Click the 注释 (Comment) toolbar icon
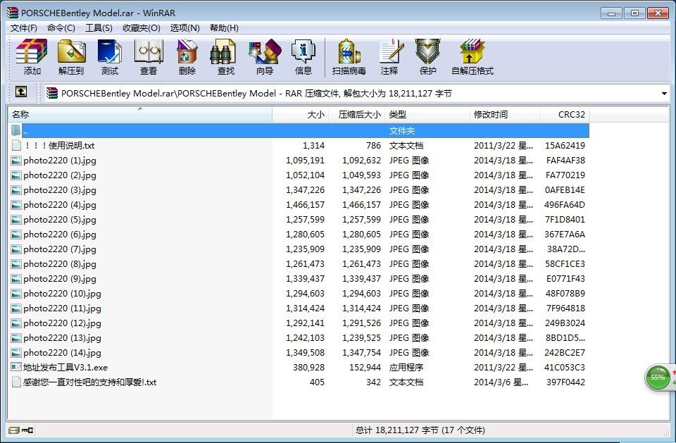Viewport: 676px width, 443px height. coord(390,57)
